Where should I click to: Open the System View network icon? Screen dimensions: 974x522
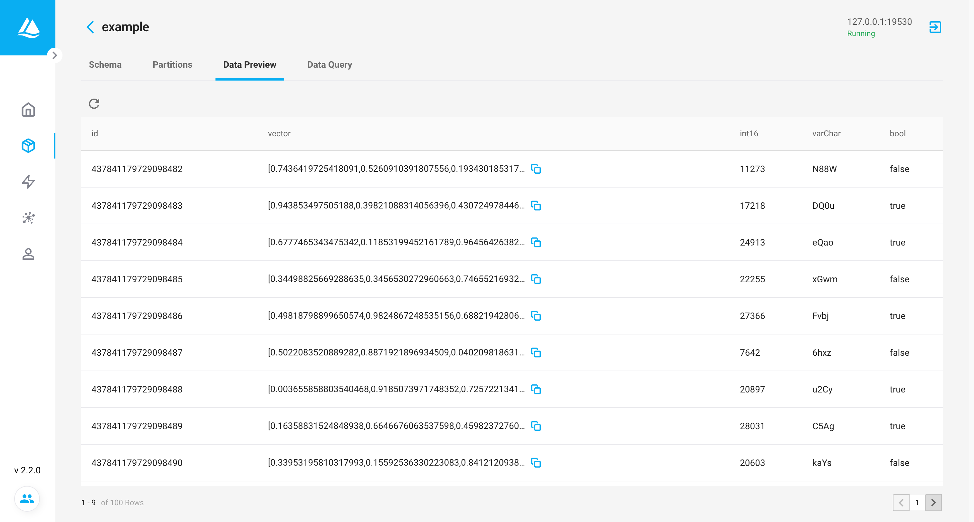click(x=28, y=218)
